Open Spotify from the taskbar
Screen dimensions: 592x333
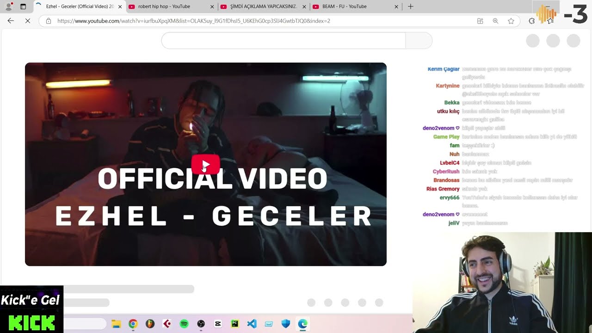click(184, 324)
